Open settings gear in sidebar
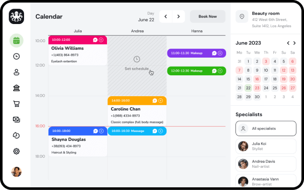 click(x=16, y=151)
